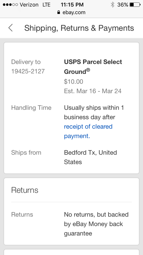Tap the $10.00 shipping cost
This screenshot has height=255, width=143.
[73, 82]
